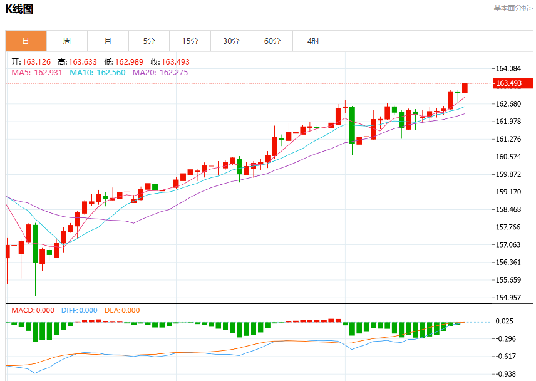Select the 日 daily timeframe tab

click(26, 41)
